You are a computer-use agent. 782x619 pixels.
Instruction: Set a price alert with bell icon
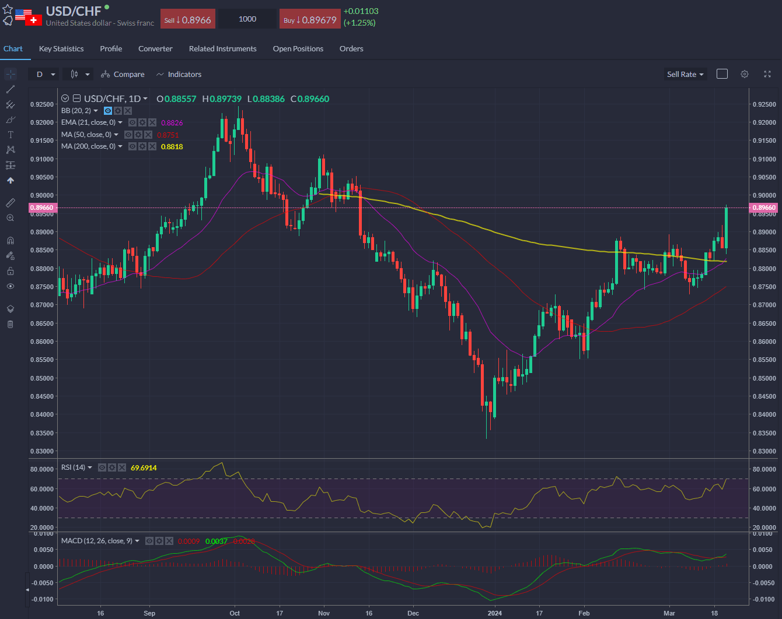click(x=8, y=21)
